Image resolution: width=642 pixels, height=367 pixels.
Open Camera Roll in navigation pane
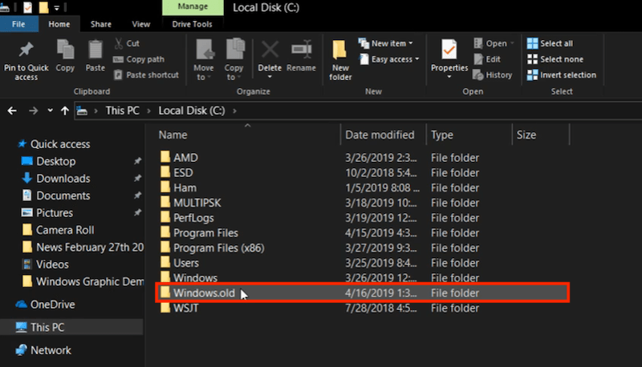pyautogui.click(x=65, y=230)
